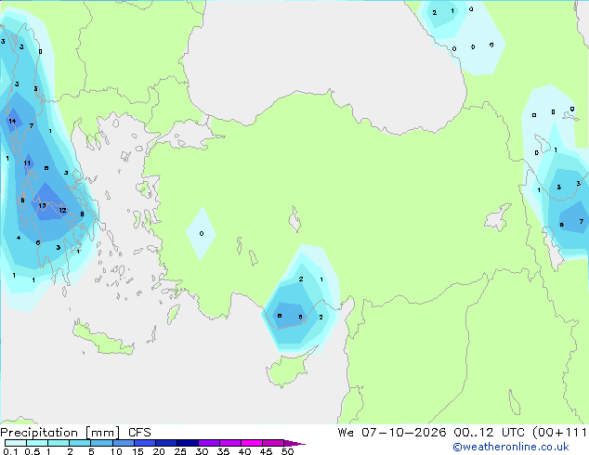The height and width of the screenshot is (455, 589).
Task: Click the "45" legend scale label
Action: tap(266, 451)
